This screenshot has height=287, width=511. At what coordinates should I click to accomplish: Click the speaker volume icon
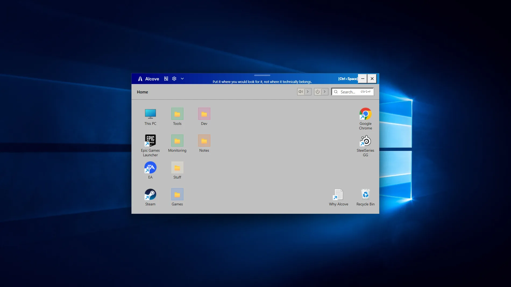coord(301,92)
